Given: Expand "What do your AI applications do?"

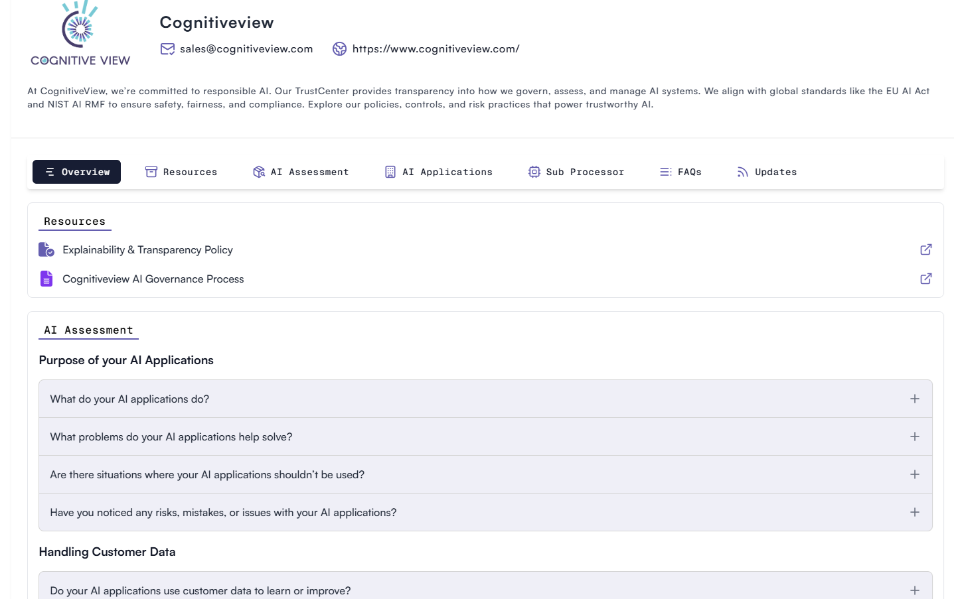Looking at the screenshot, I should (x=915, y=399).
